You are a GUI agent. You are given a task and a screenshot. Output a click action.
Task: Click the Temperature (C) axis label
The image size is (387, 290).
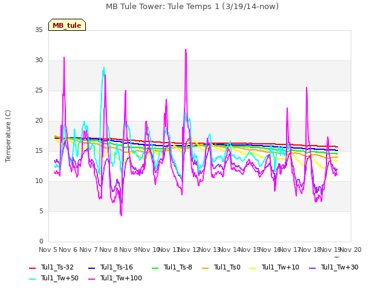coord(8,136)
